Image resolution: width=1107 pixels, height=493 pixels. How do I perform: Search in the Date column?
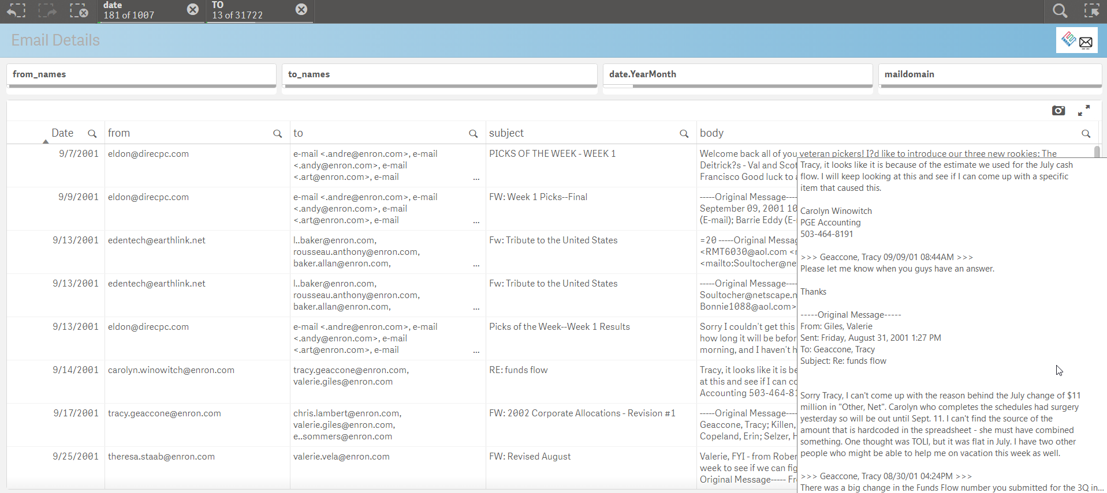coord(92,134)
